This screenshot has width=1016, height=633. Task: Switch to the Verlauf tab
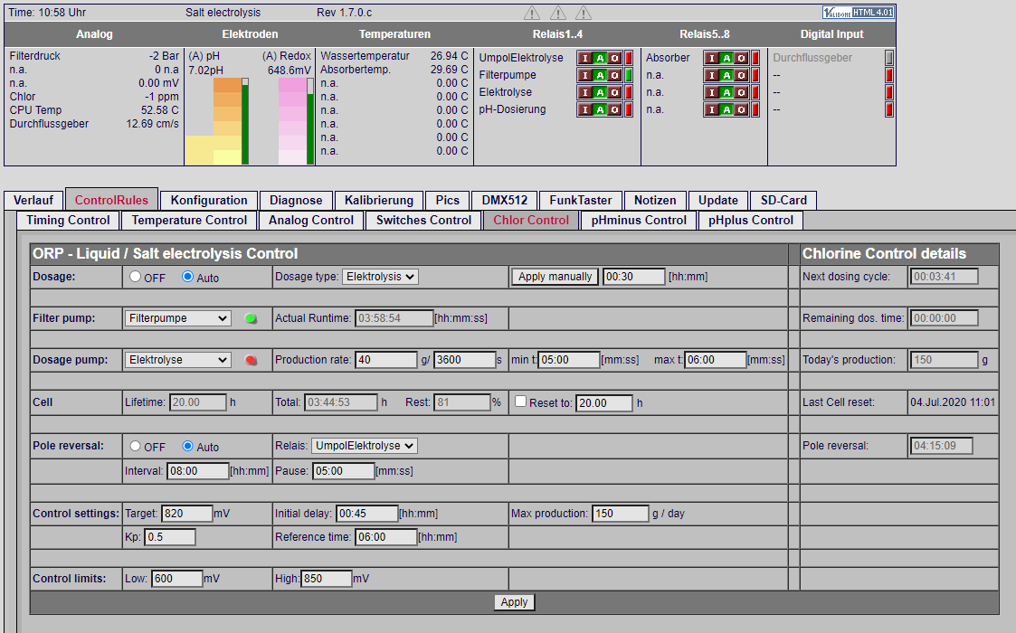tap(33, 200)
